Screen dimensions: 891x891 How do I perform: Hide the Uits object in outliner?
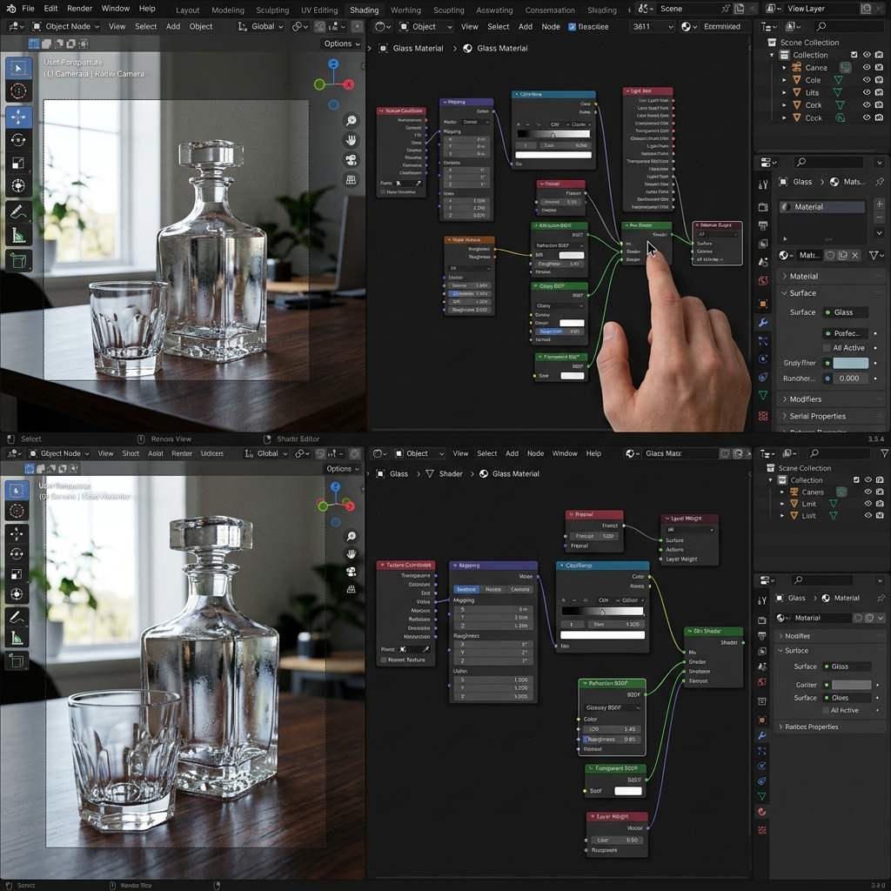pyautogui.click(x=867, y=92)
